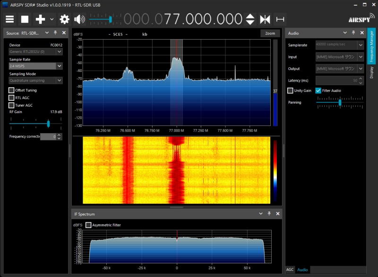The width and height of the screenshot is (378, 277).
Task: Expand the Source panel chevron
Action: pyautogui.click(x=47, y=33)
